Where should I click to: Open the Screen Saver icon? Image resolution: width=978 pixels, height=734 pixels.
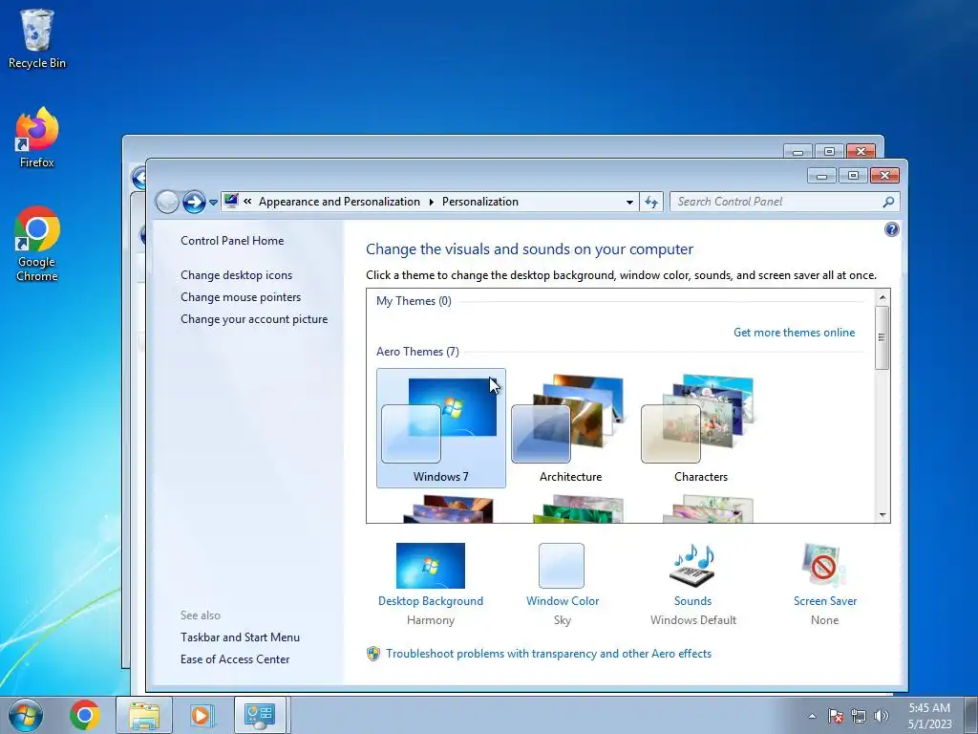tap(824, 566)
